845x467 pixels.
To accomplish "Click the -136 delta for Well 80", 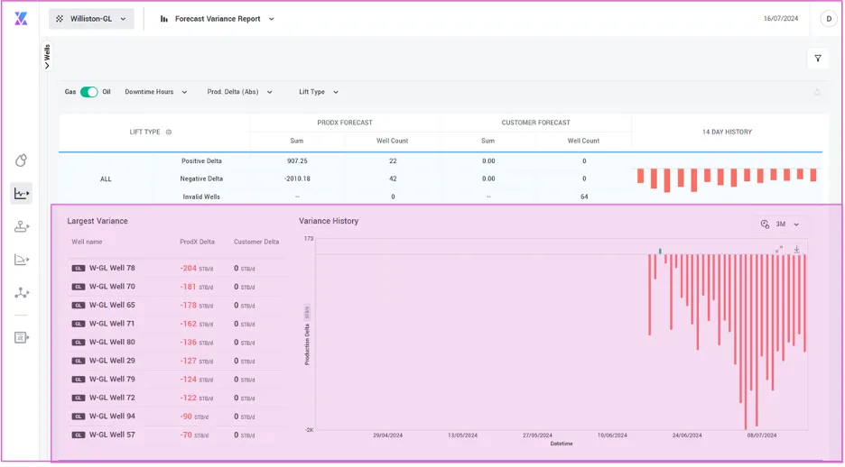I will point(189,343).
